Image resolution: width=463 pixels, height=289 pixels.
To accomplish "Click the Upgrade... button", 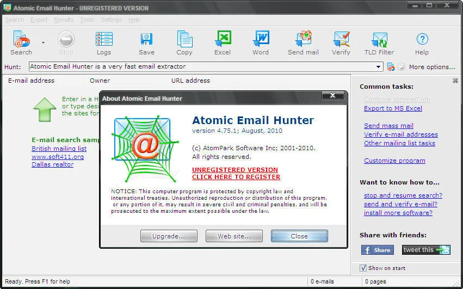I will click(x=169, y=236).
